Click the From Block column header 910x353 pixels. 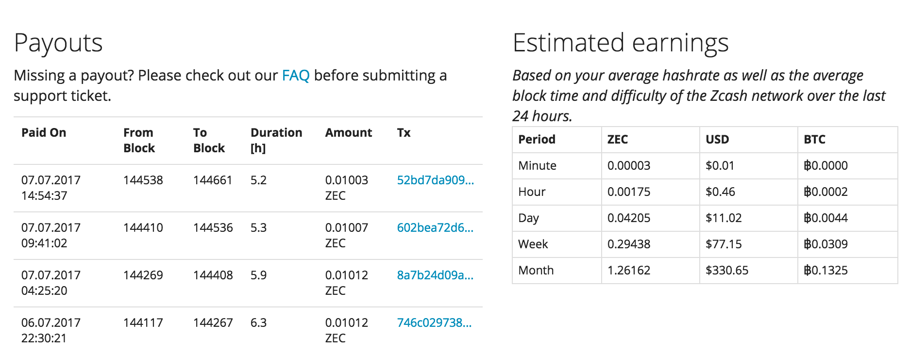(x=139, y=140)
